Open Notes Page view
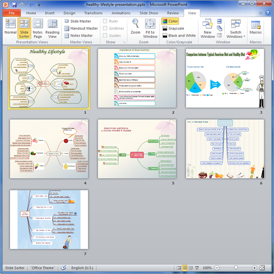This screenshot has height=274, width=274. point(38,28)
